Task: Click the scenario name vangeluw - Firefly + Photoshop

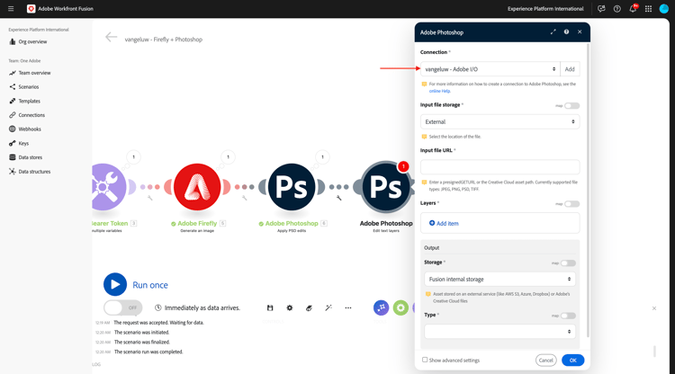Action: 164,40
